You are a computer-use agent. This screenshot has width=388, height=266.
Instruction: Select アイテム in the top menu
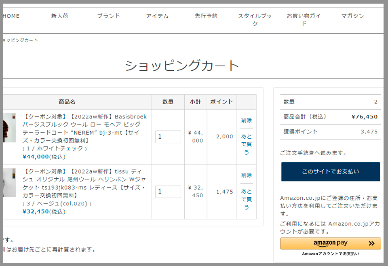click(157, 16)
